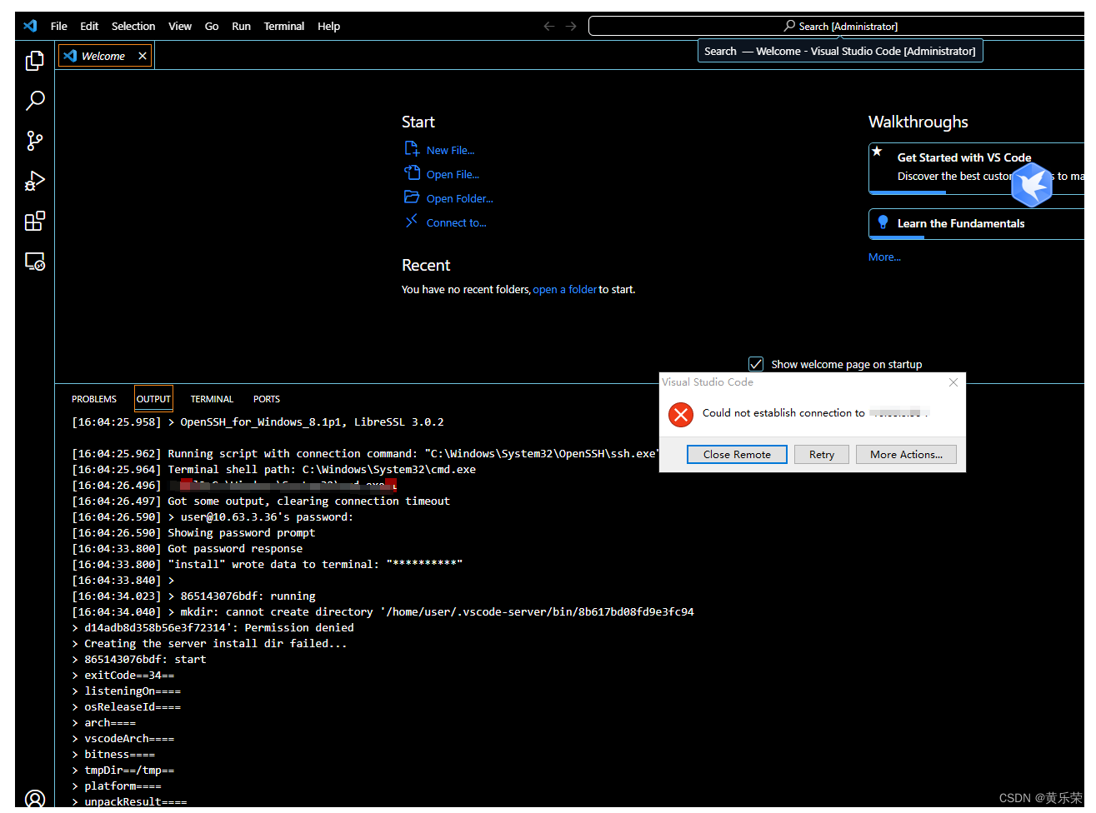Viewport: 1096px width, 813px height.
Task: Open the Extensions view
Action: (34, 221)
